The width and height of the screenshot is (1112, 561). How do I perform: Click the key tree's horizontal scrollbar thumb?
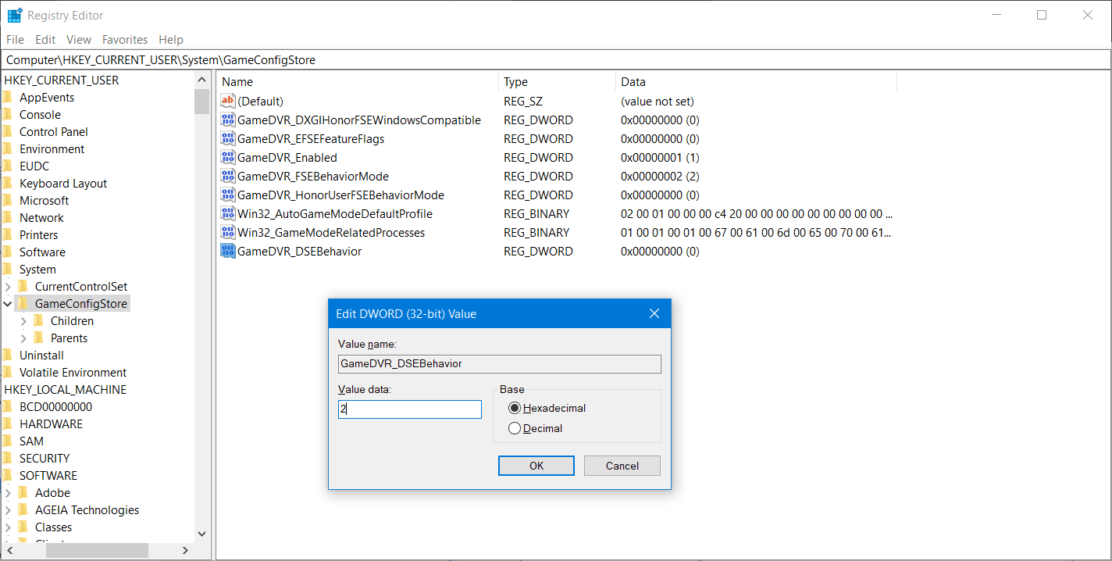coord(97,550)
